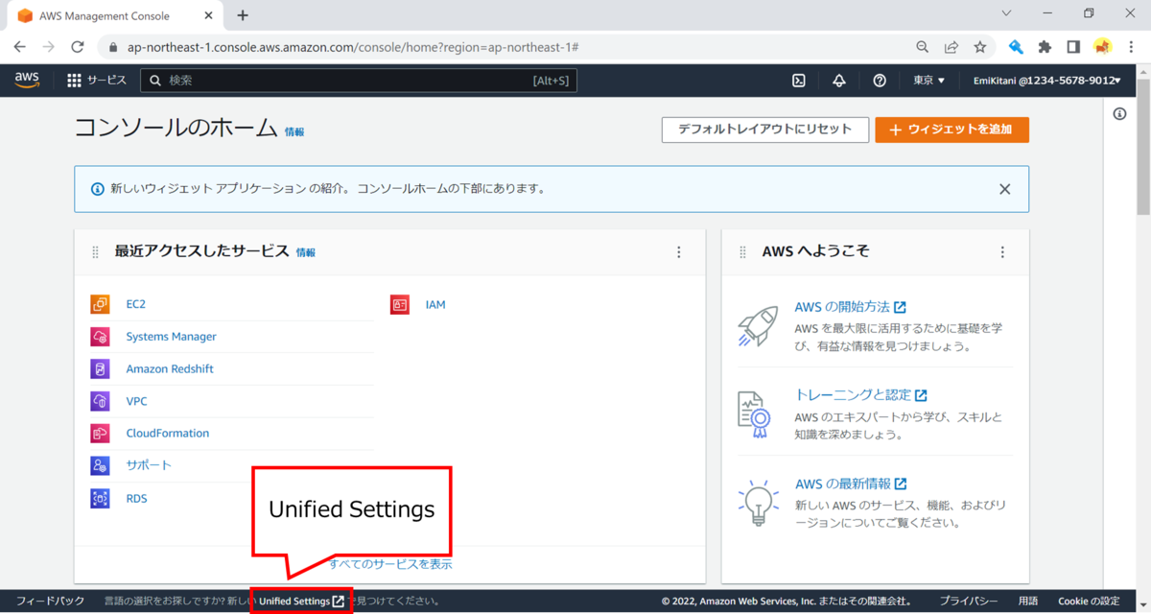Screen dimensions: 1151x614
Task: Click the drag handle of AWS へようこそ widget
Action: pyautogui.click(x=742, y=252)
